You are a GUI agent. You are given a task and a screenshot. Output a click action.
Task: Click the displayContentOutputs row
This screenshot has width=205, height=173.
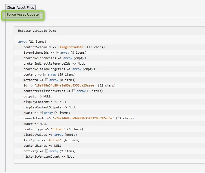click(x=50, y=107)
